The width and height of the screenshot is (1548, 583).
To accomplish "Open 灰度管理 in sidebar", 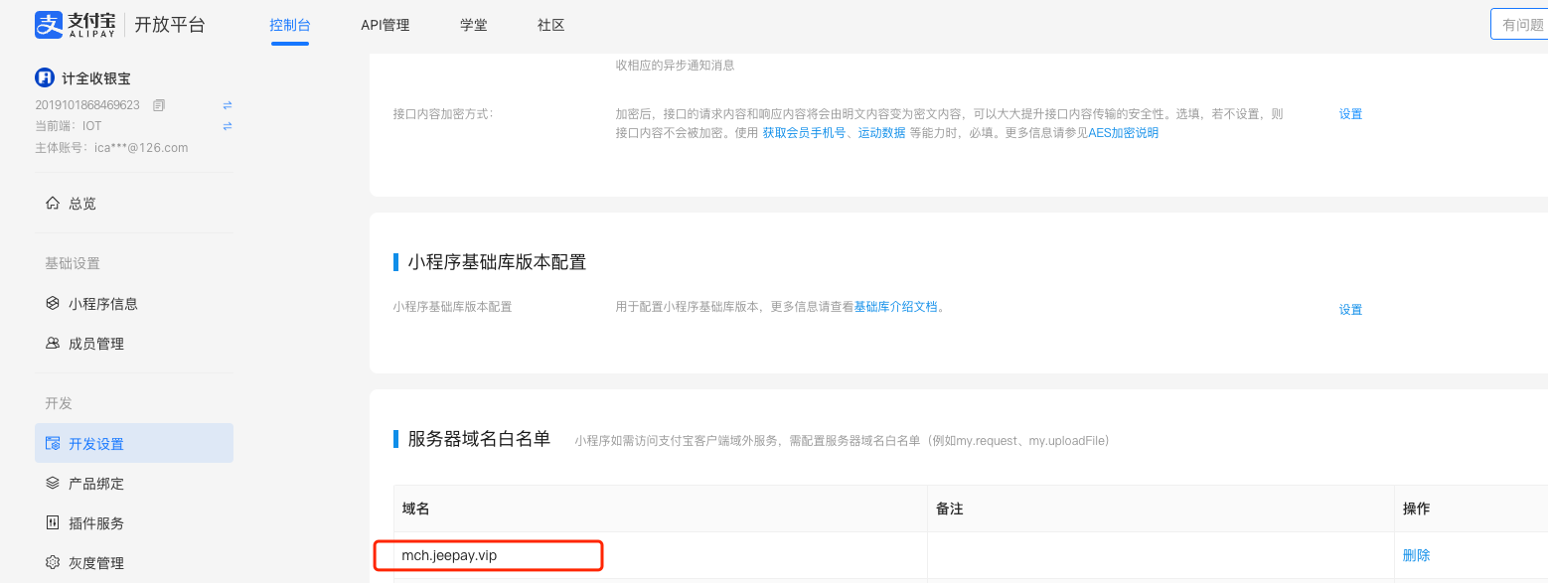I will click(x=95, y=563).
